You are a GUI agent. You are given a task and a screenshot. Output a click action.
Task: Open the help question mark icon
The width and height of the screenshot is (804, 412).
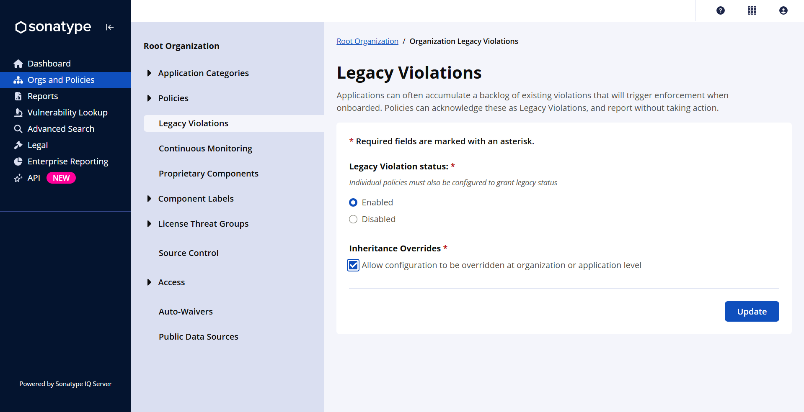point(721,10)
